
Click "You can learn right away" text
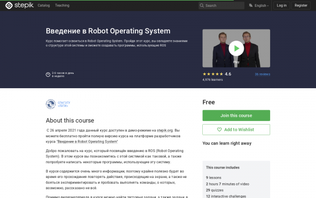[x=227, y=143]
